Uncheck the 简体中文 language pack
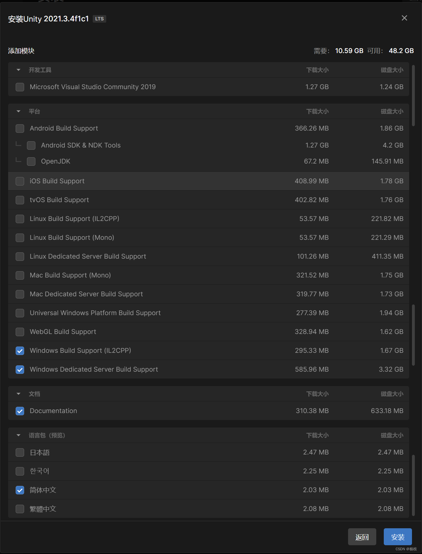The image size is (422, 554). (20, 490)
